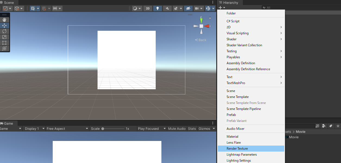
Task: Open the Free Aspect dropdown
Action: pos(67,128)
